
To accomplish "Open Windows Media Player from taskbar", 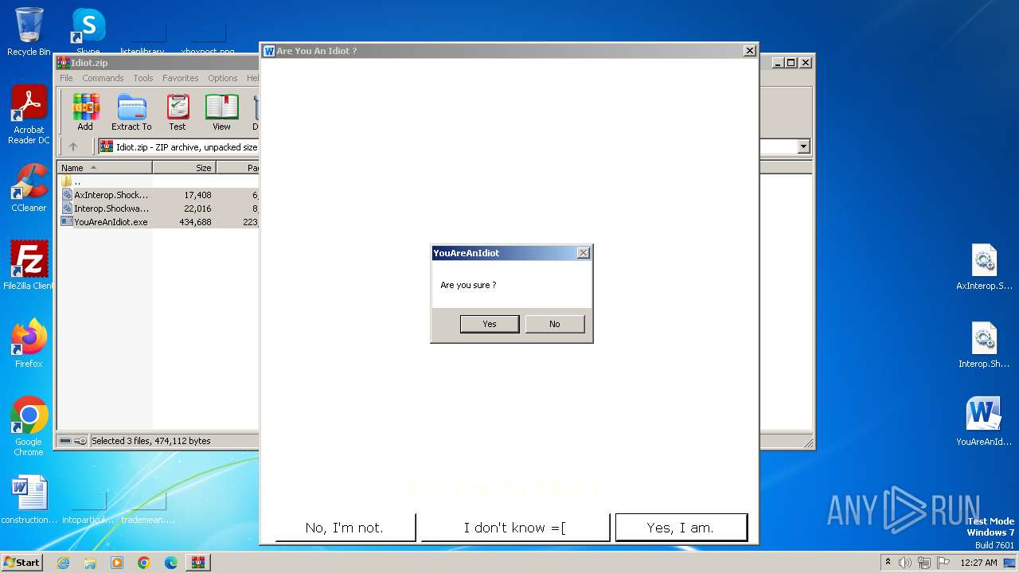I will 117,563.
